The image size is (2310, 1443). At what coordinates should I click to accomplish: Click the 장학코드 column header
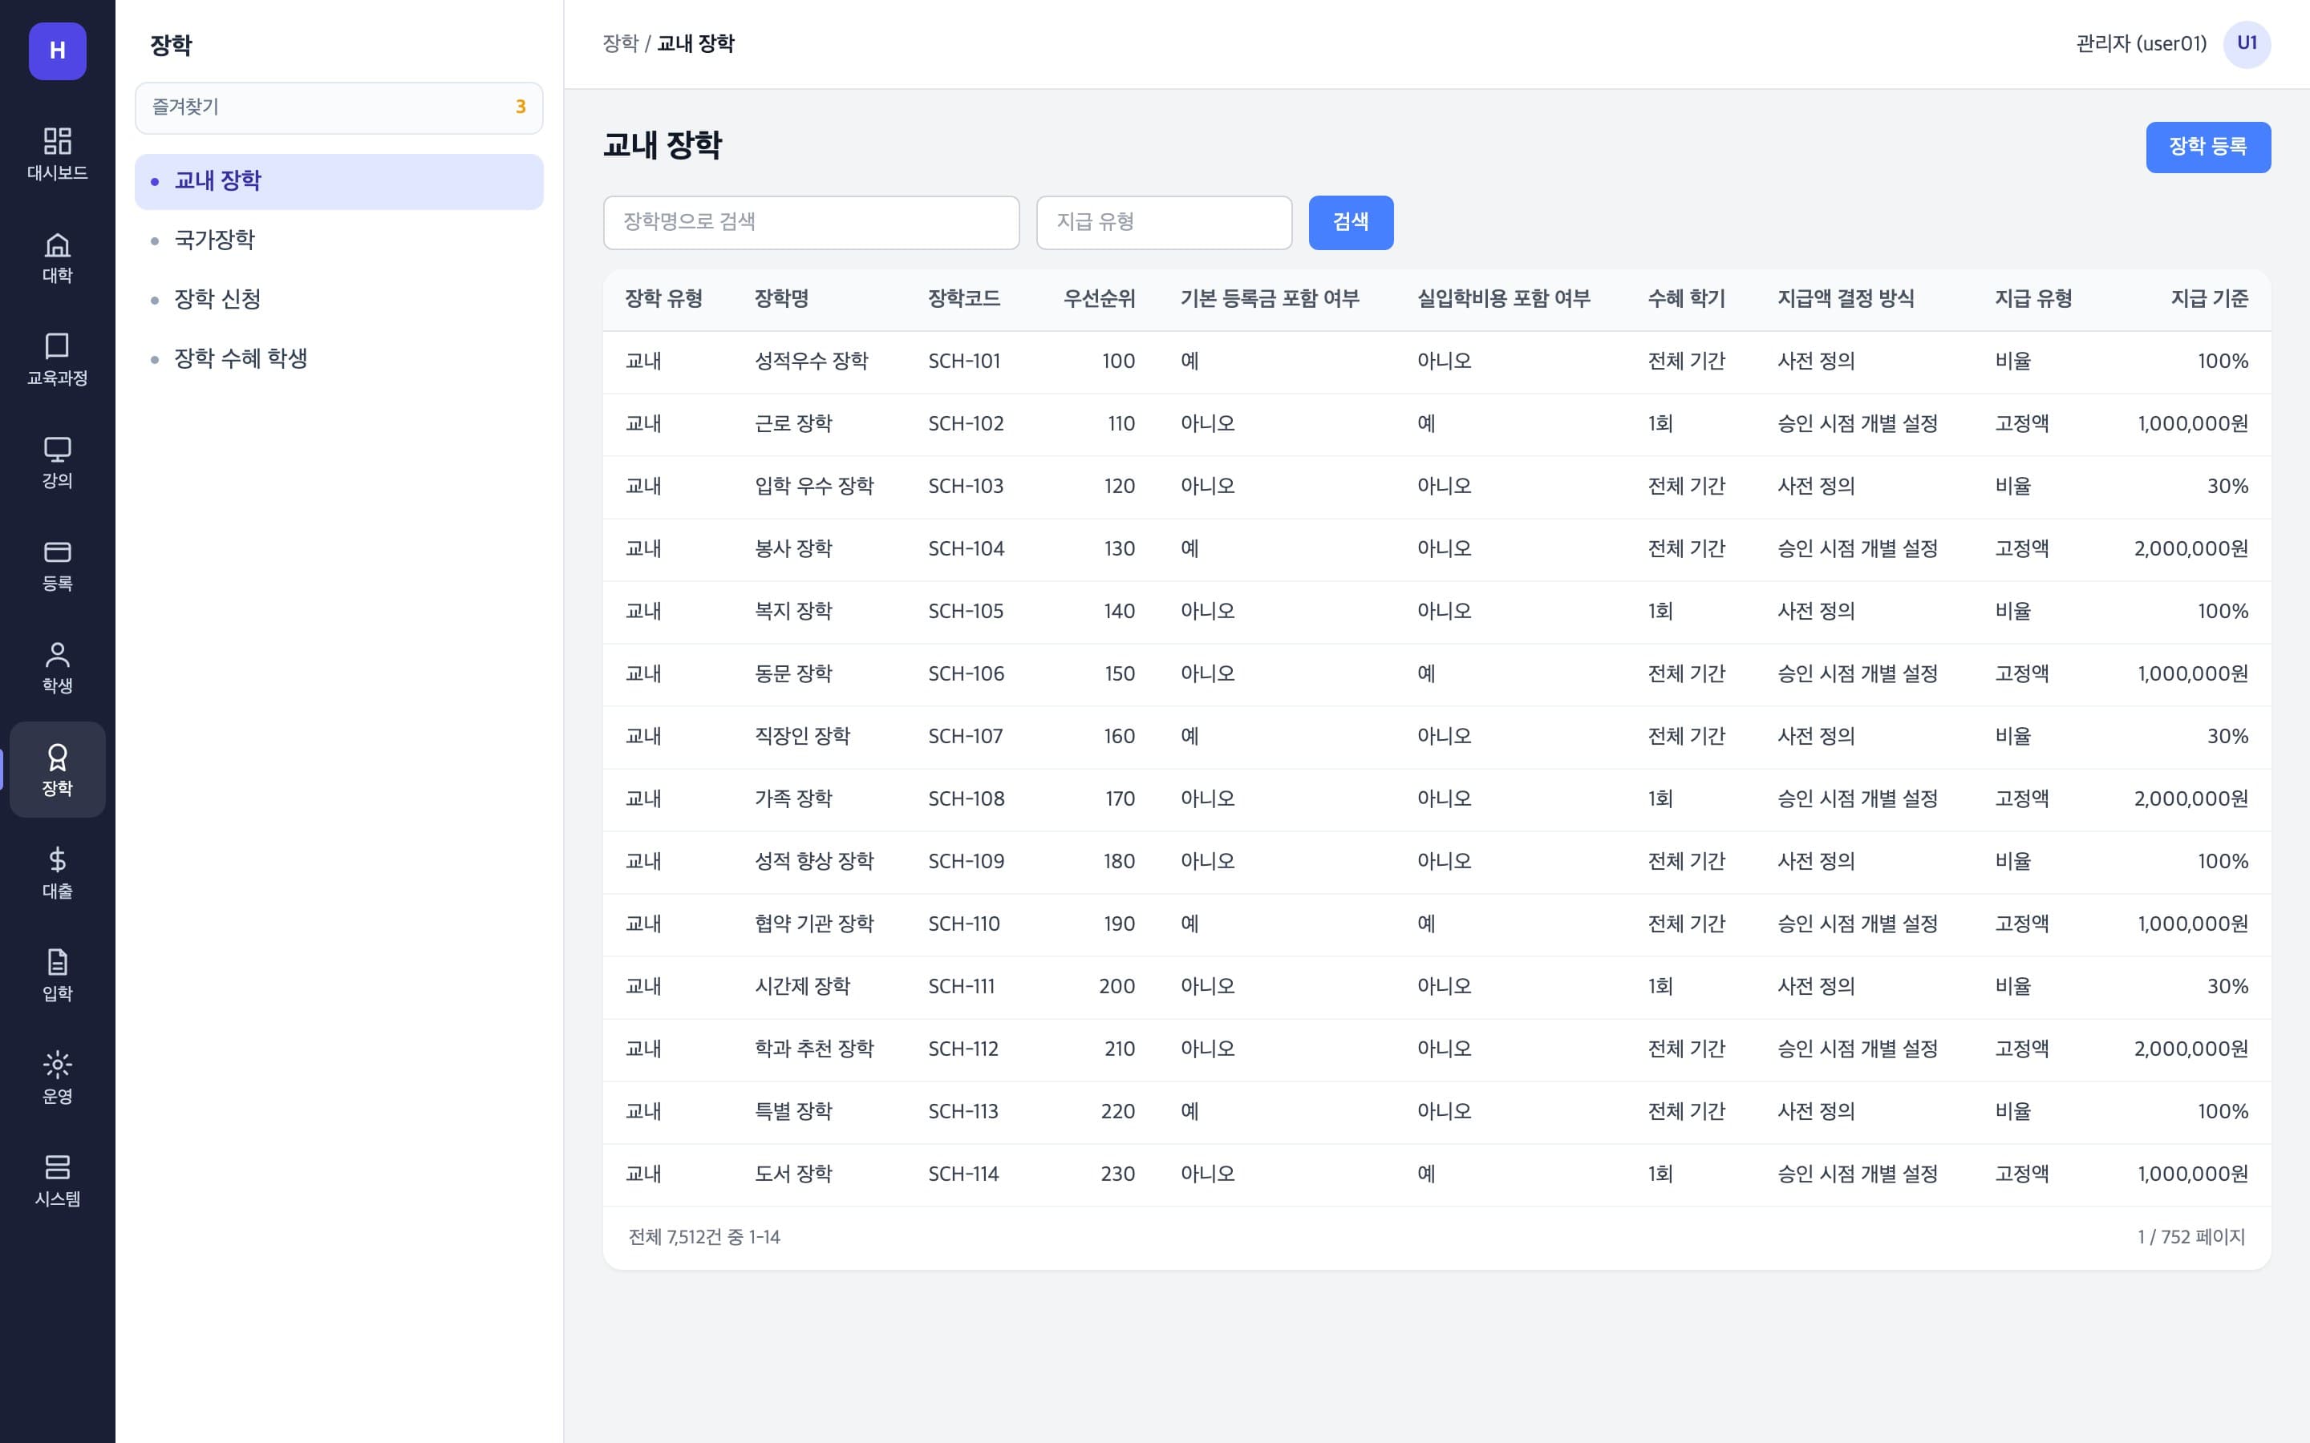click(964, 299)
